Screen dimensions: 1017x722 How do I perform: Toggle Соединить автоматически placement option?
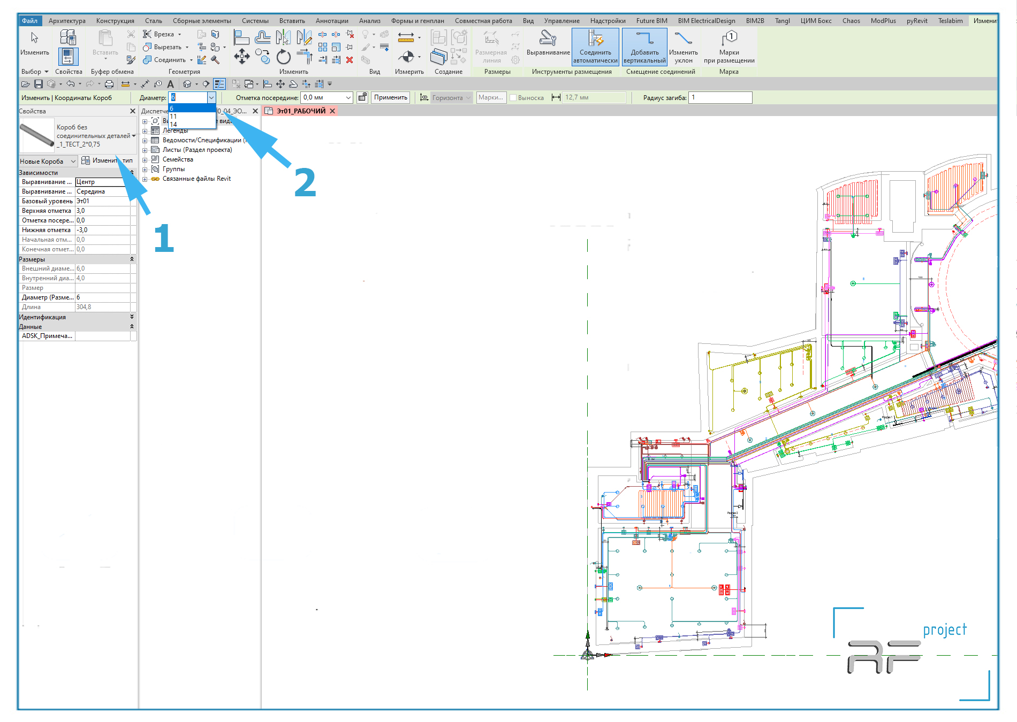click(595, 47)
